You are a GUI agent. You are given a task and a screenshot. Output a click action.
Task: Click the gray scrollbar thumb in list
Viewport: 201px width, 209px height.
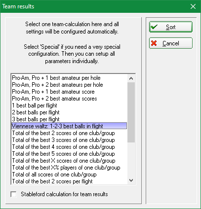click(131, 112)
